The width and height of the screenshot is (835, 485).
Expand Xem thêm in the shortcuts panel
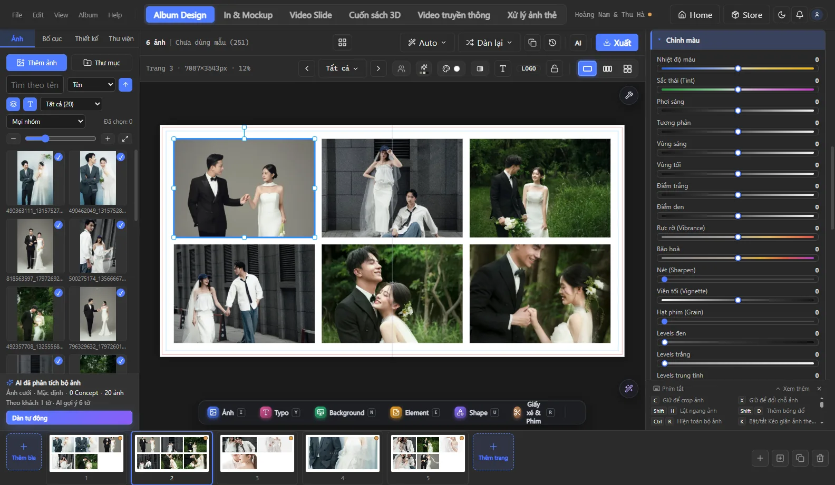793,389
